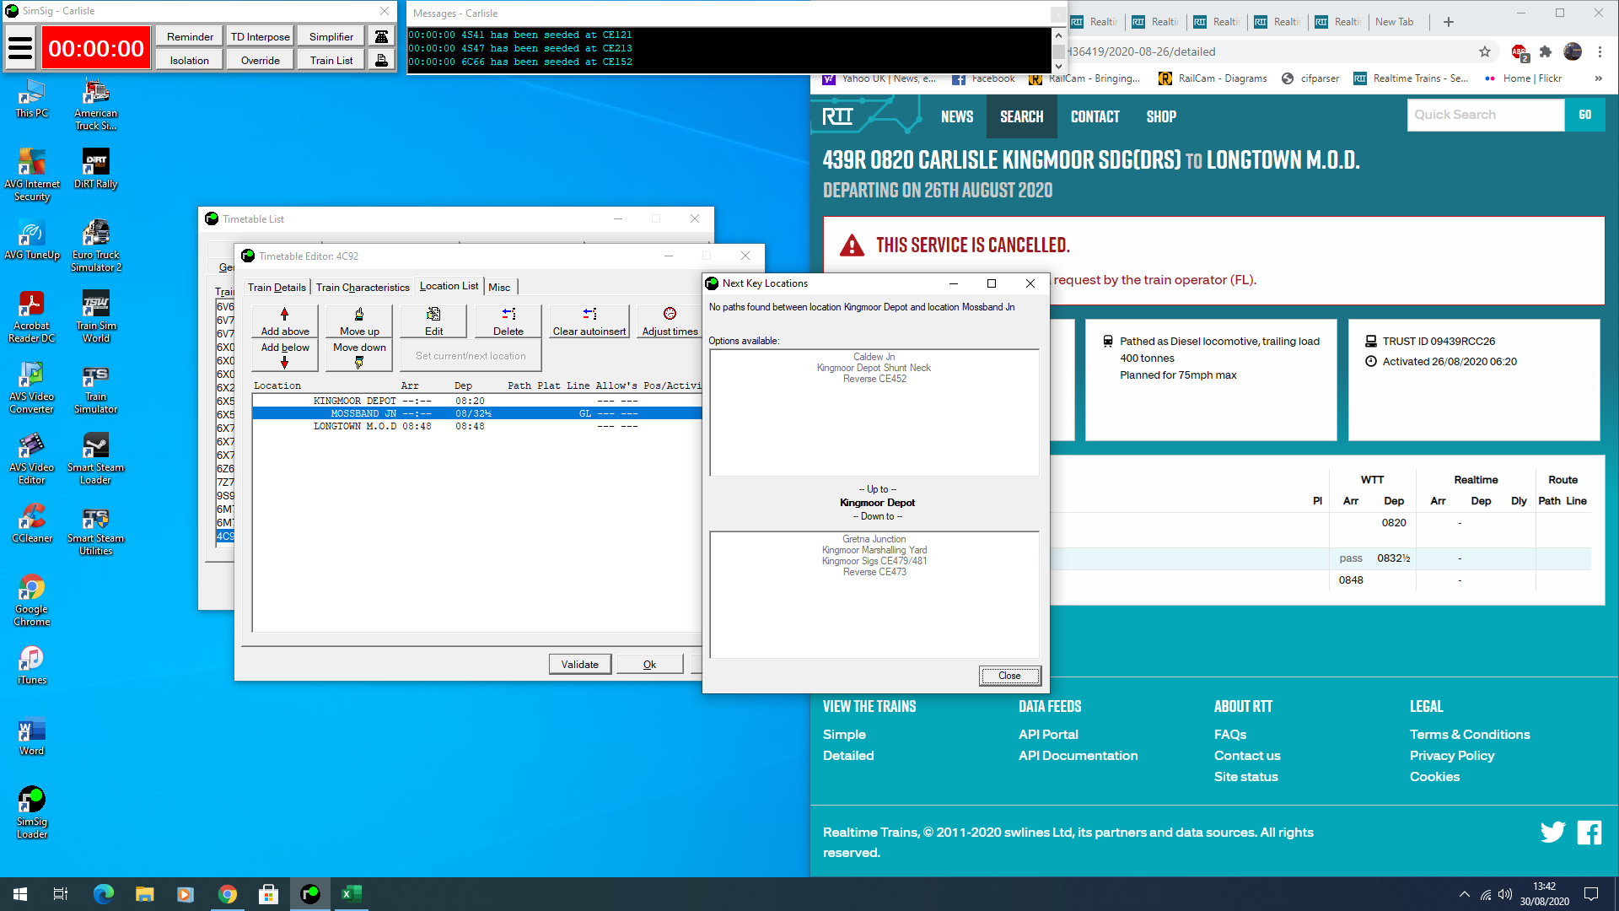Expand the hidden bookmarks chevron
The width and height of the screenshot is (1619, 911).
point(1598,78)
